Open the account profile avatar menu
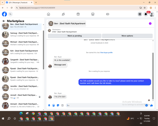Viewport: 158px width, 126px height. 152,14
